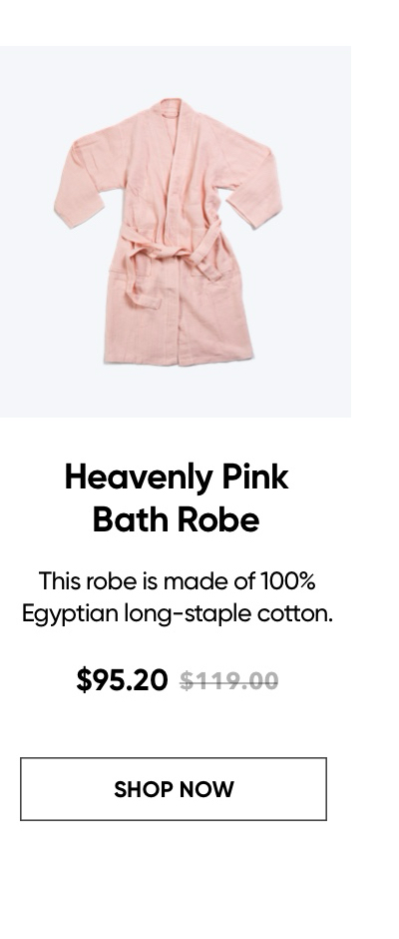Click "Egyptian long-staple cotton." text line
Screen dimensions: 399x939
tap(178, 613)
